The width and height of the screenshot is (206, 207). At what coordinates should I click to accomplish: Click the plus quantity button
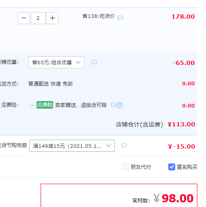click(52, 18)
